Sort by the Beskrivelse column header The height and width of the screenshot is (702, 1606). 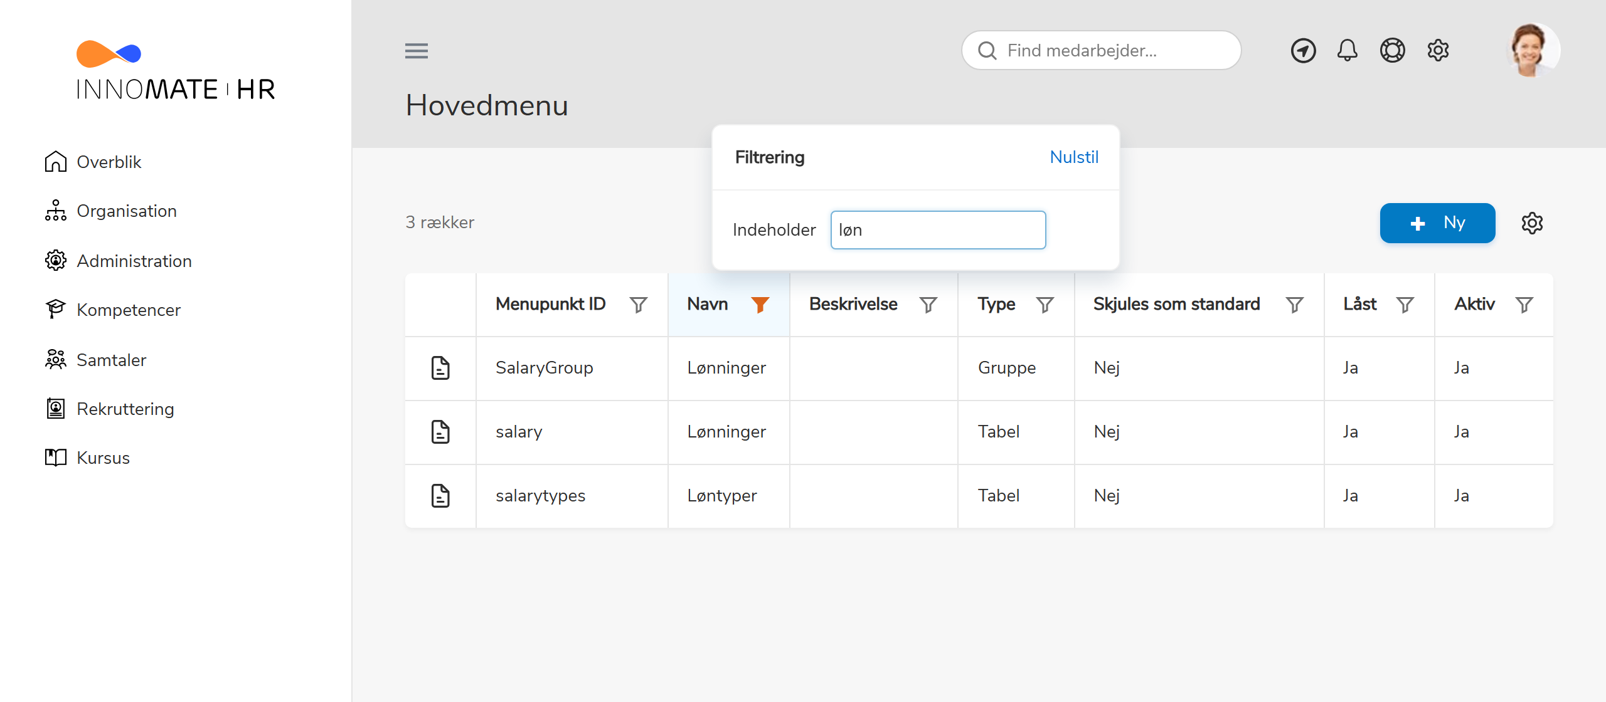coord(853,304)
